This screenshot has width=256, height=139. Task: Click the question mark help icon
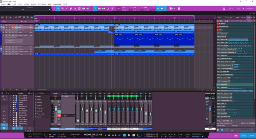click(95, 9)
